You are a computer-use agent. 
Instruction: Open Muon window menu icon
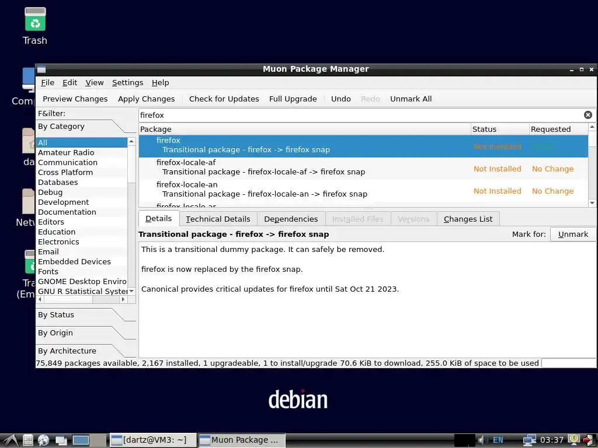(x=41, y=69)
